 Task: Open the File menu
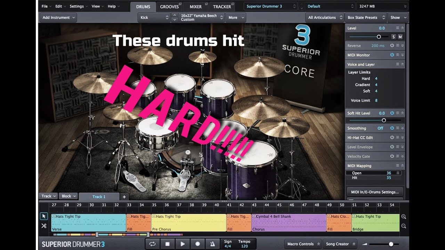(46, 6)
